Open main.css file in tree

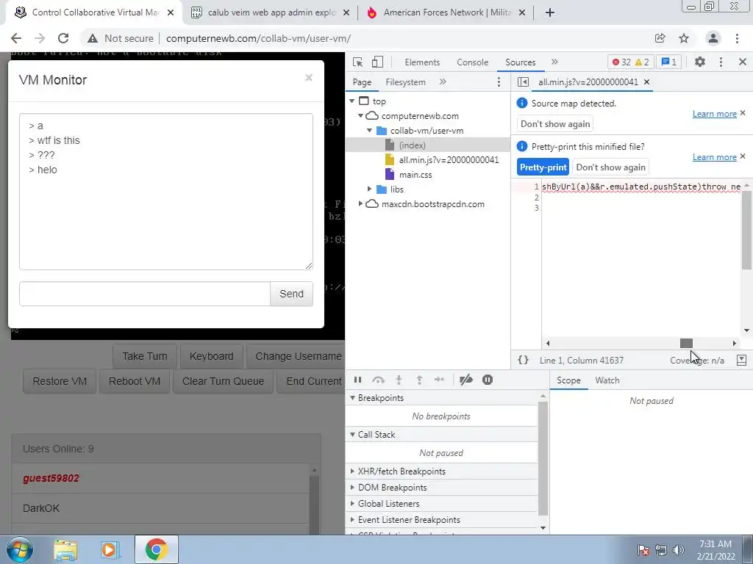pyautogui.click(x=415, y=175)
